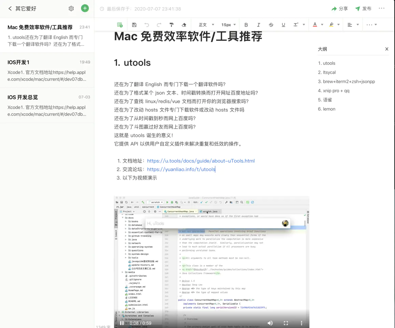This screenshot has width=395, height=328.
Task: Mute the video volume
Action: (x=270, y=323)
